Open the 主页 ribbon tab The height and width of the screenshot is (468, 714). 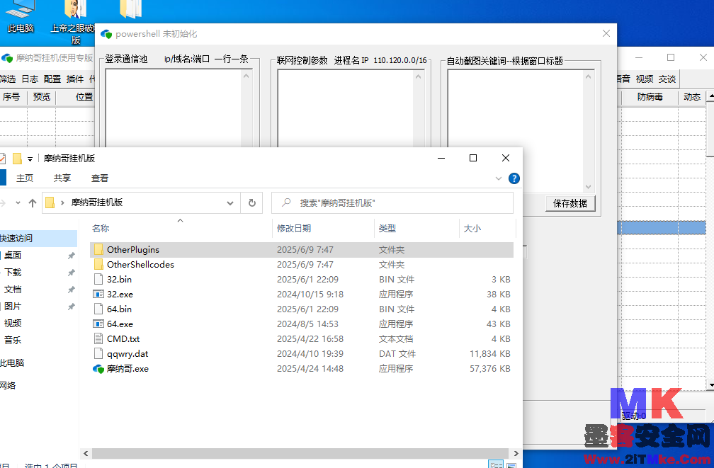pos(25,178)
